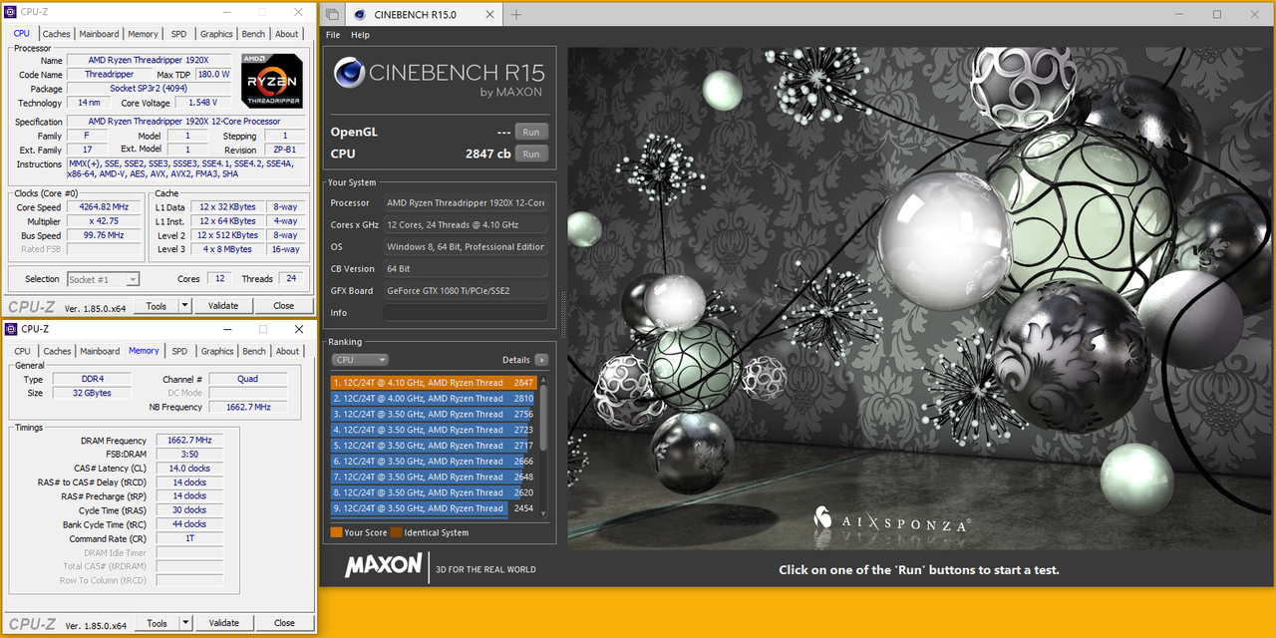Viewport: 1276px width, 638px height.
Task: Select ranking entry scoring 2756
Action: (x=434, y=415)
